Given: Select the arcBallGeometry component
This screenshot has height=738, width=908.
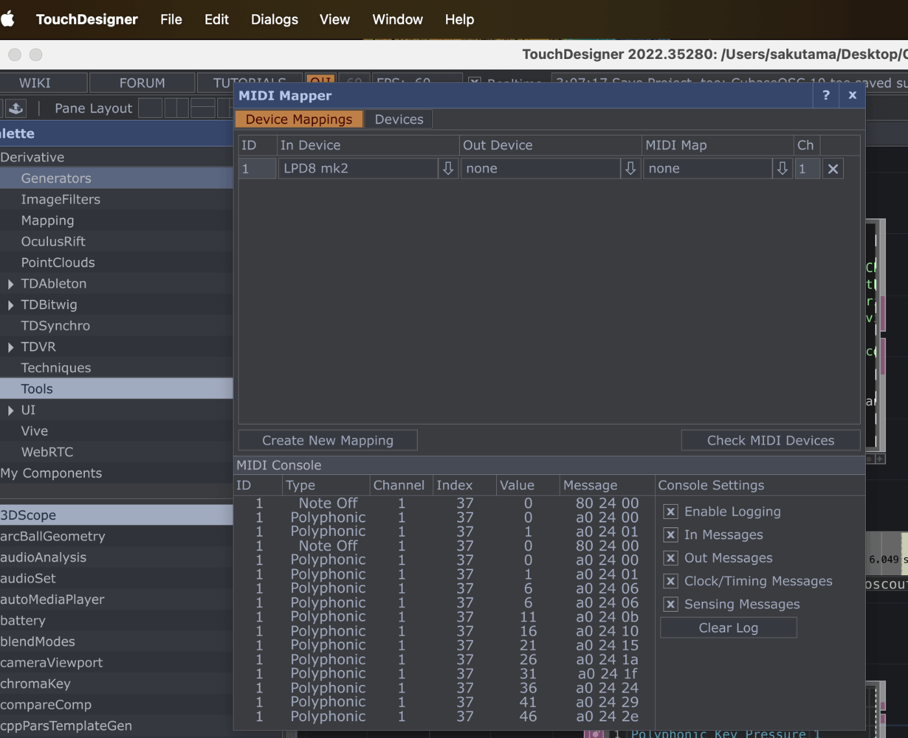Looking at the screenshot, I should tap(116, 536).
